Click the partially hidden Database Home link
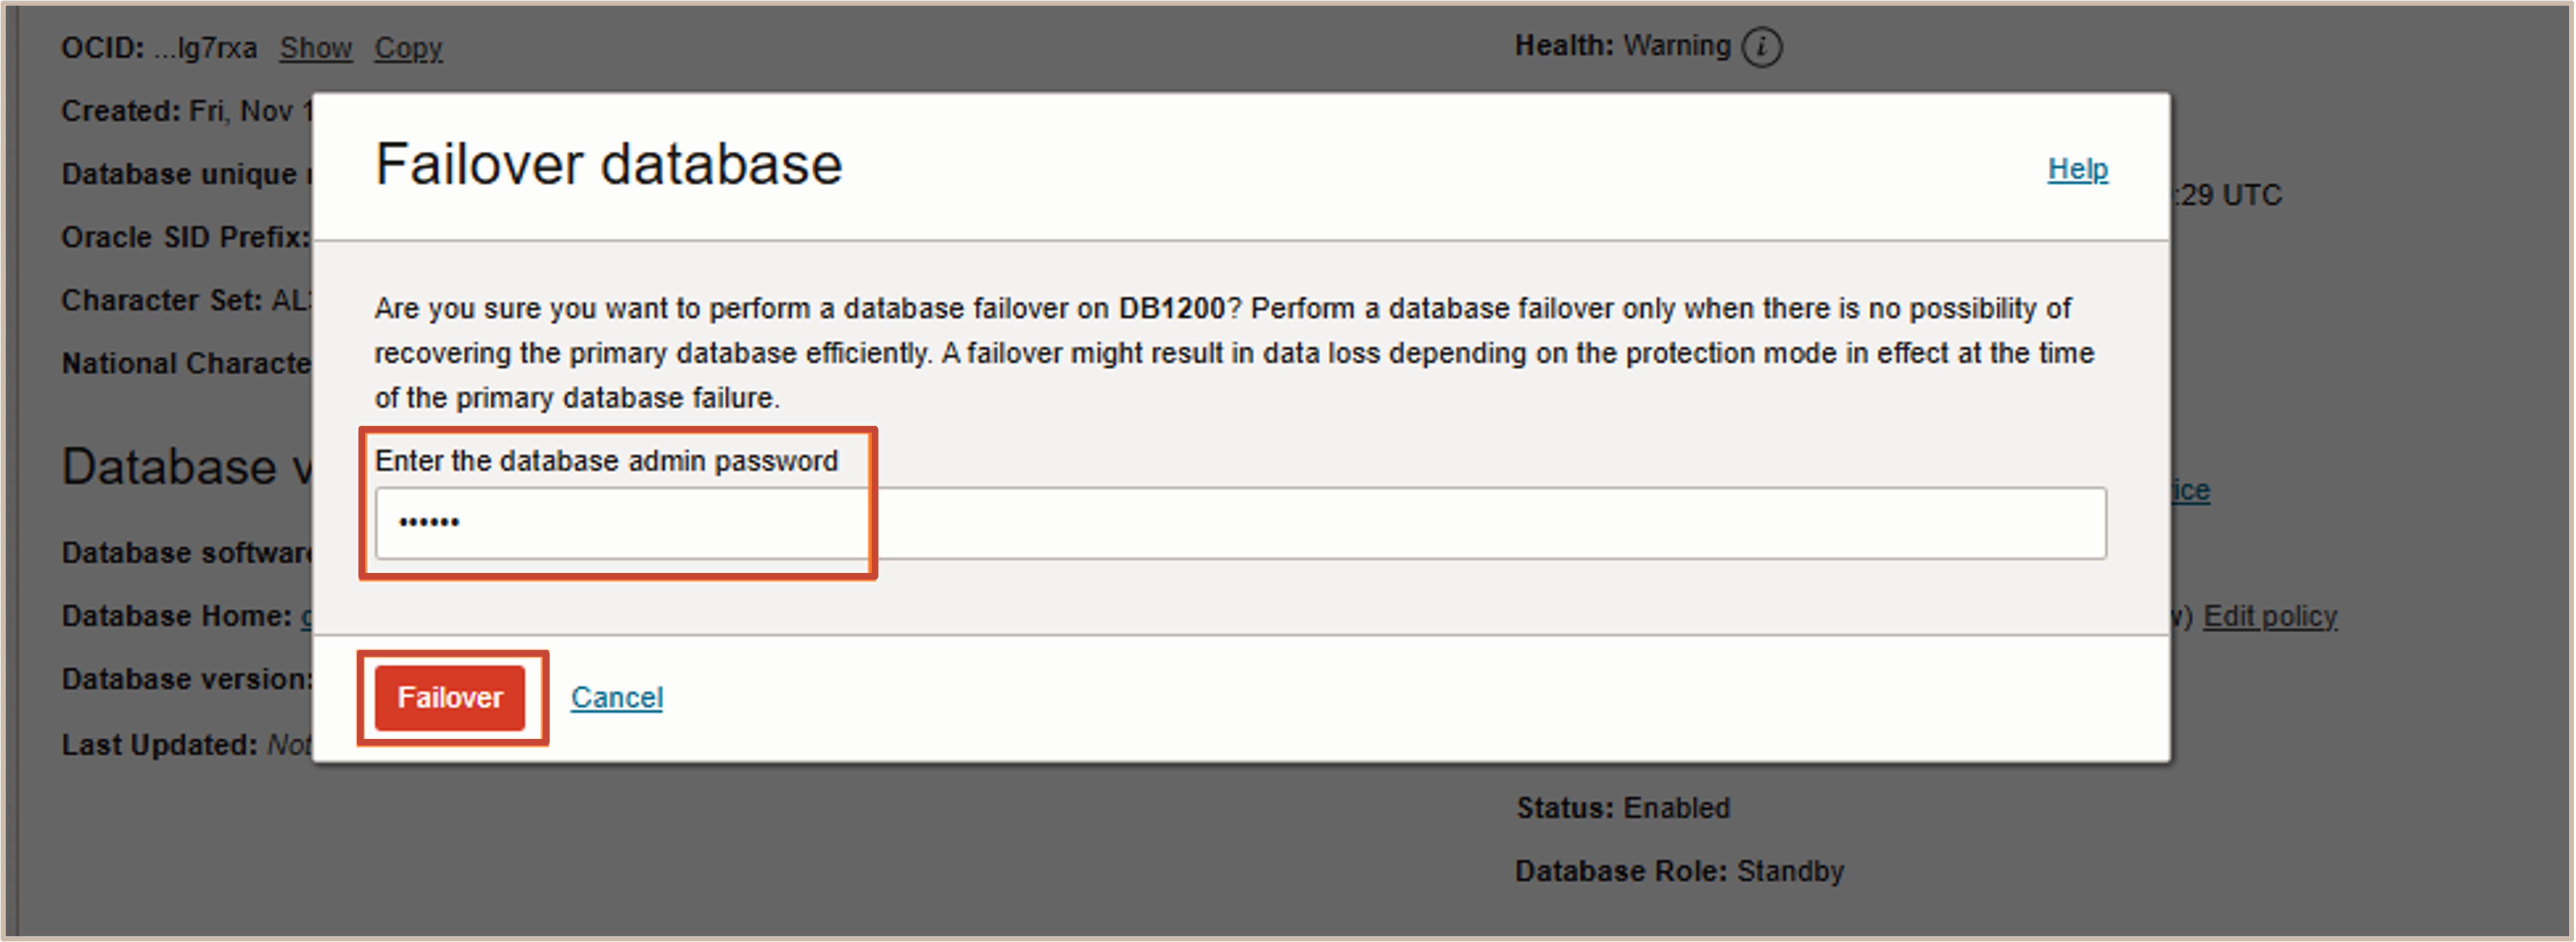The image size is (2576, 942). coord(307,616)
